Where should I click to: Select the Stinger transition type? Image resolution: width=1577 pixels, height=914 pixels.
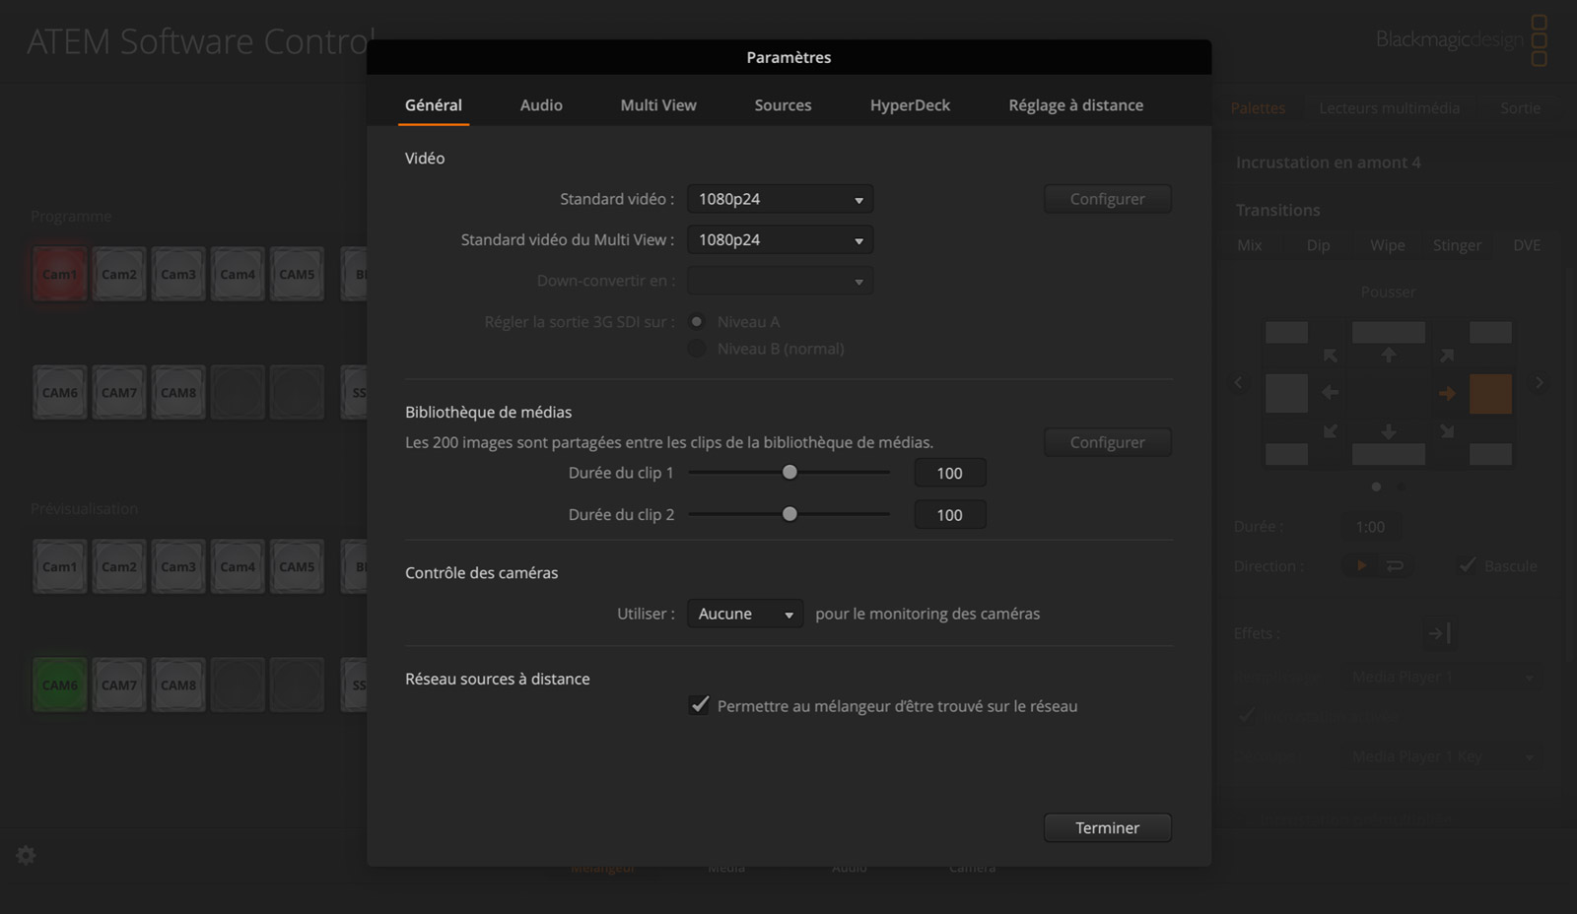tap(1457, 245)
